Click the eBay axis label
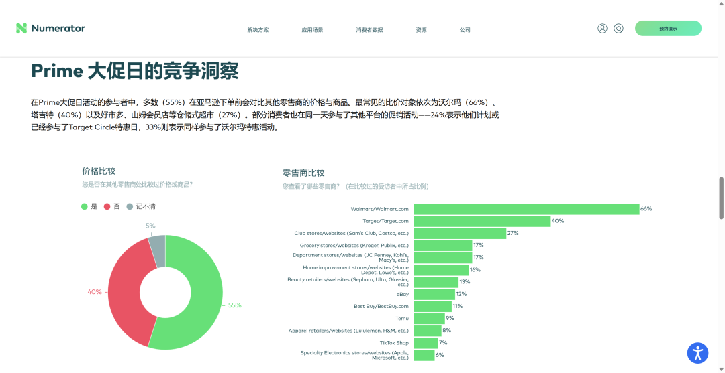The image size is (725, 373). click(403, 294)
